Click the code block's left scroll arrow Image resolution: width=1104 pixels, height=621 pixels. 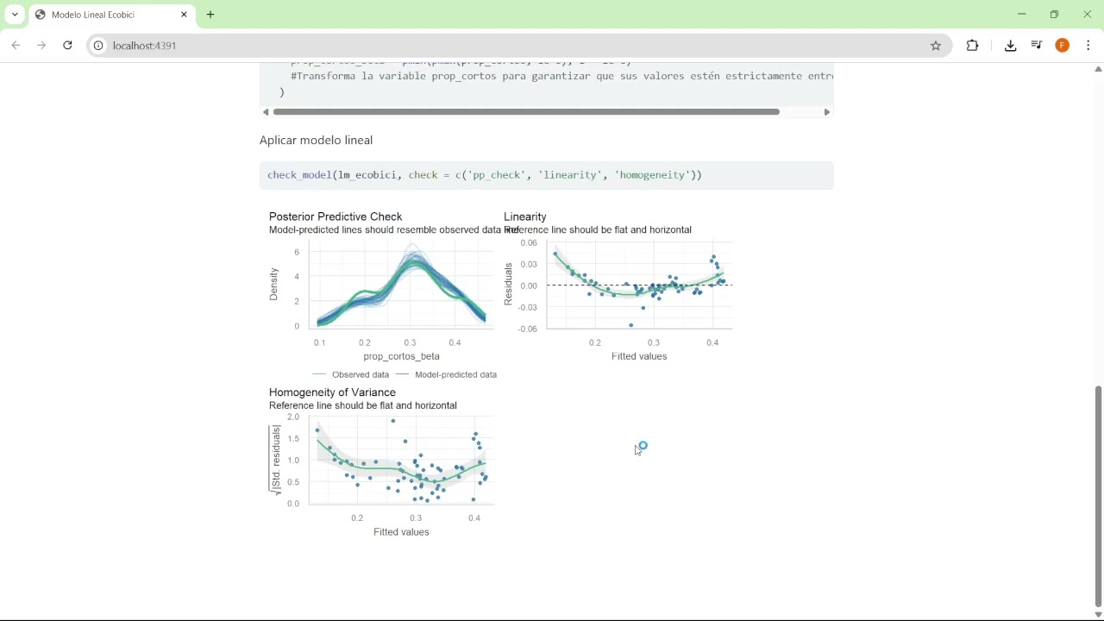(265, 112)
